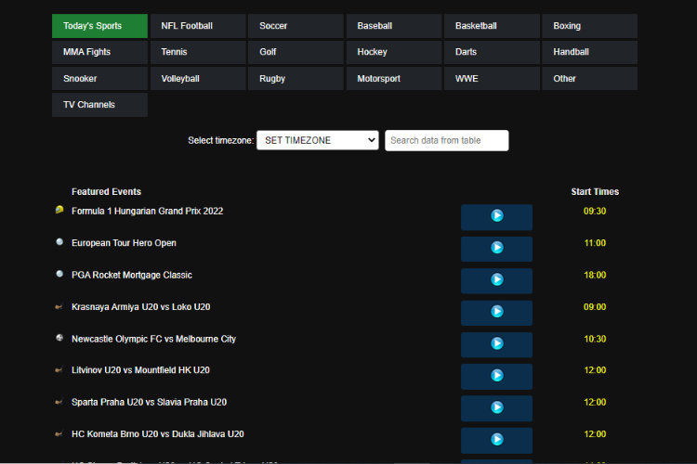Open the Baseball category
The image size is (697, 464).
[394, 26]
